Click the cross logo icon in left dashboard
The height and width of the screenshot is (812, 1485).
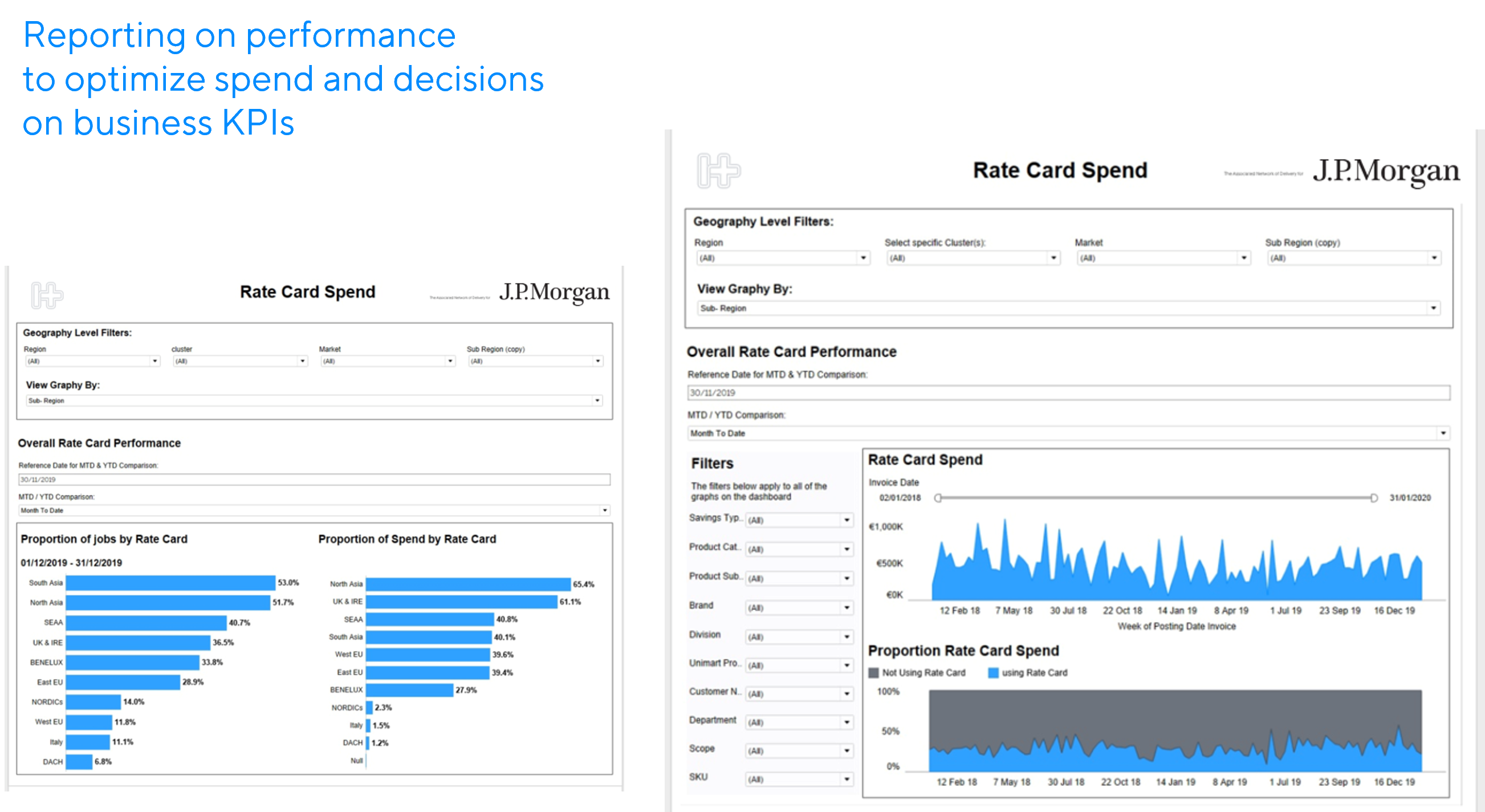click(x=47, y=295)
